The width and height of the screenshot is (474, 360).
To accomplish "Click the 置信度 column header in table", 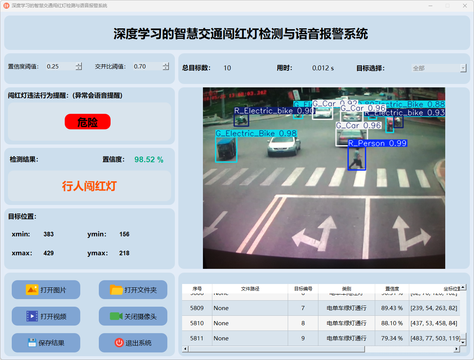I will tap(392, 289).
